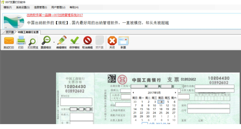This screenshot has height=129, width=241.
Task: Click the drawer account number field
Action: pos(214,90)
